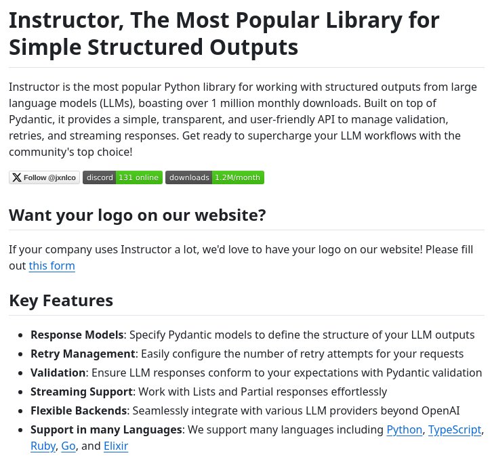Click the bold "Streaming Support" label

81,391
